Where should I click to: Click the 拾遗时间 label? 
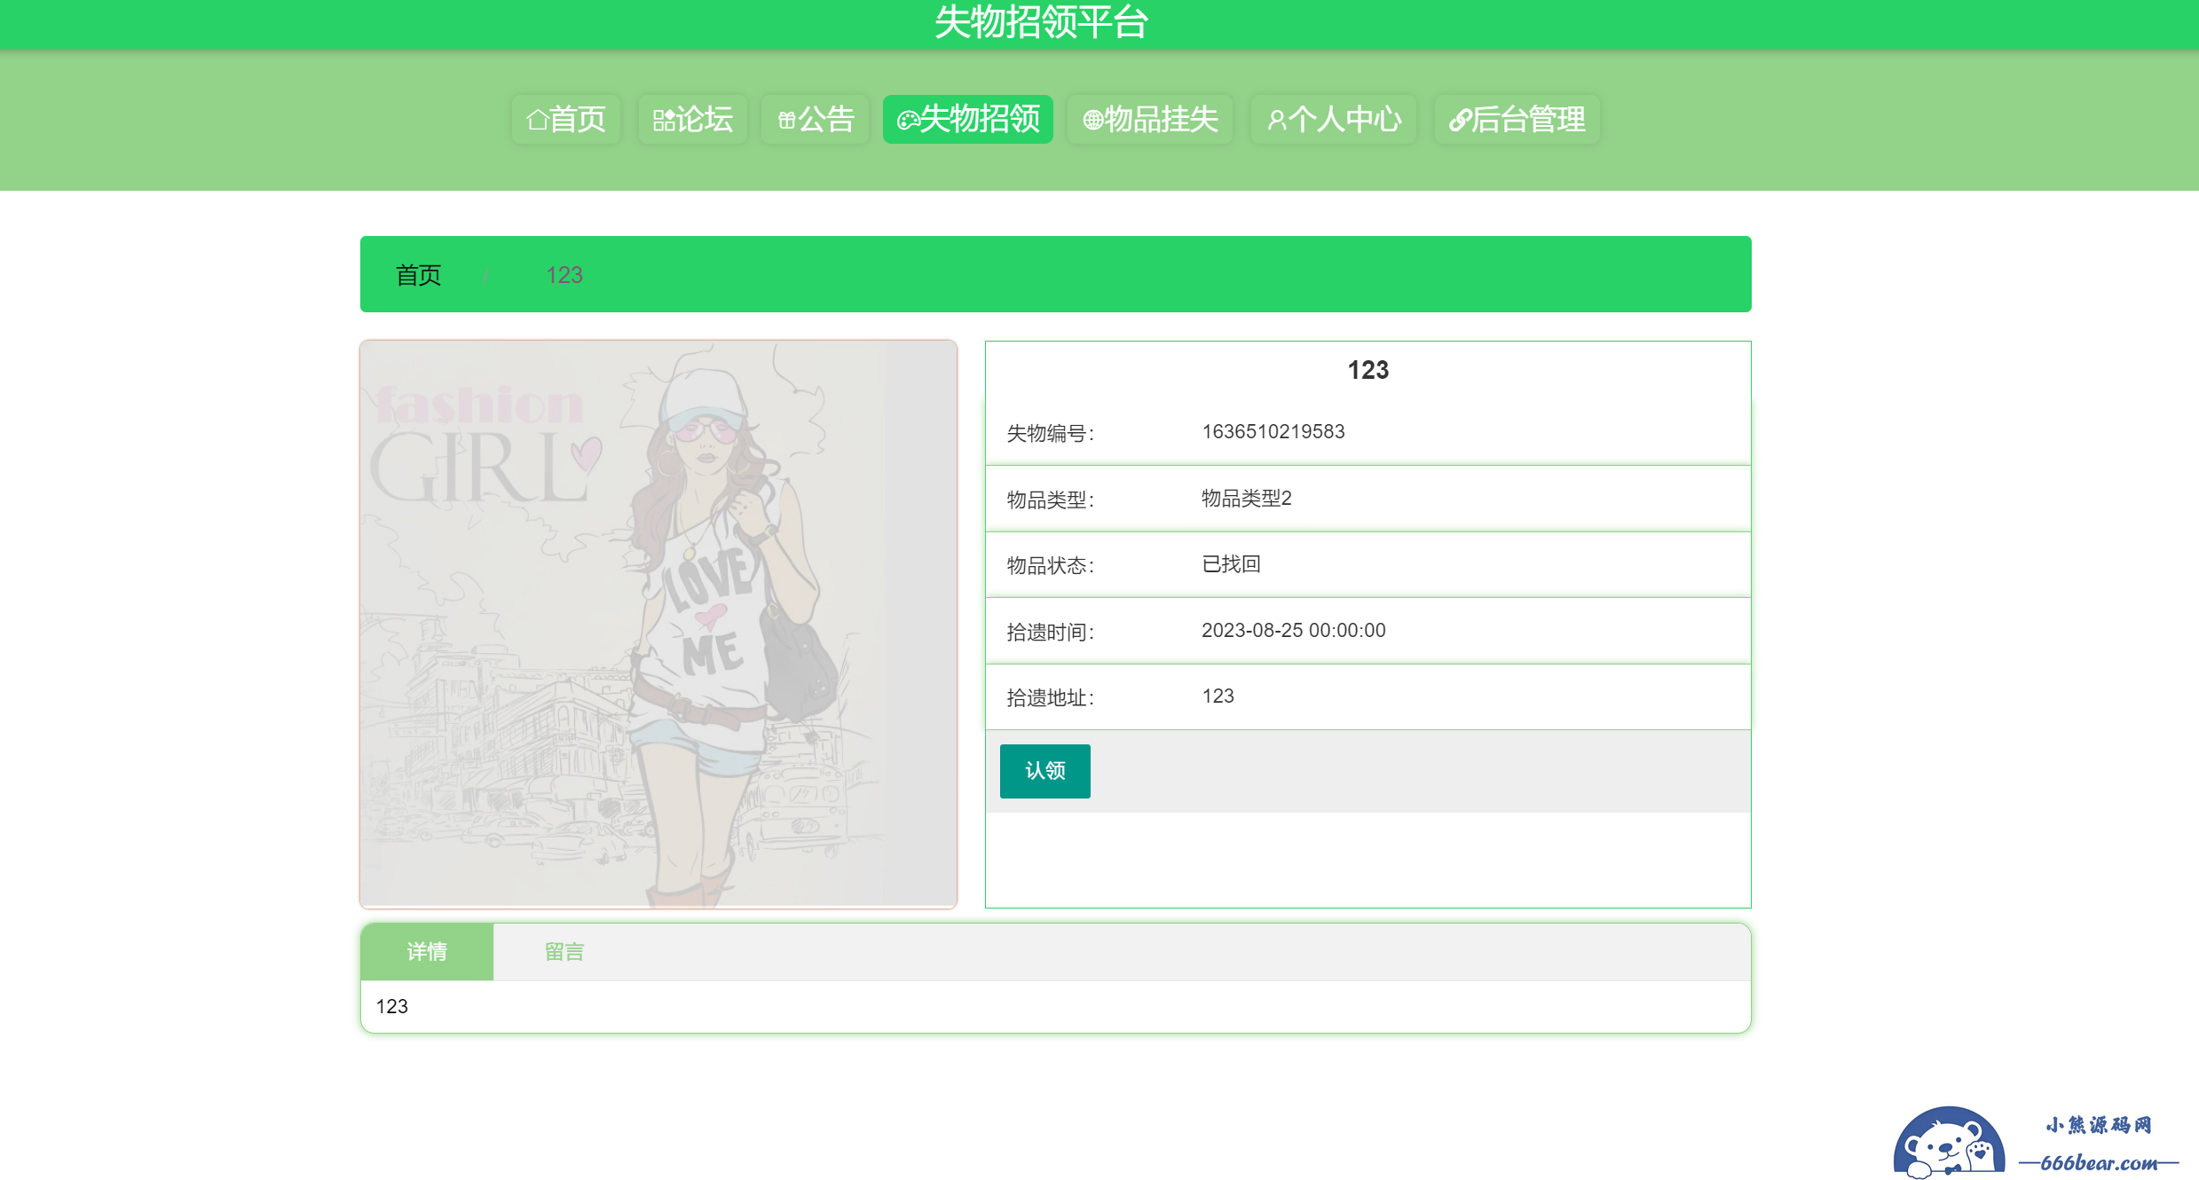click(x=1050, y=632)
